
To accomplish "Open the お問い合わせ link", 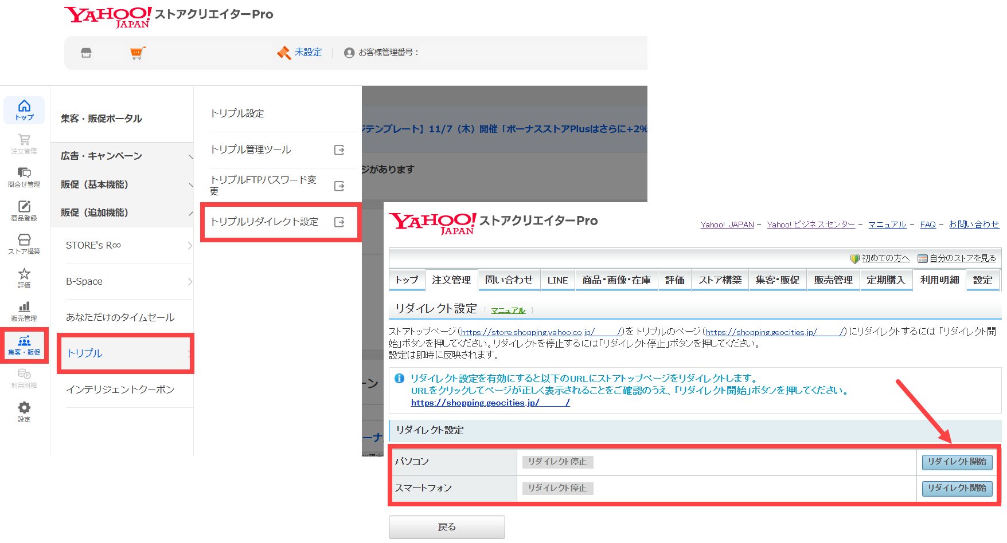I will [x=974, y=225].
